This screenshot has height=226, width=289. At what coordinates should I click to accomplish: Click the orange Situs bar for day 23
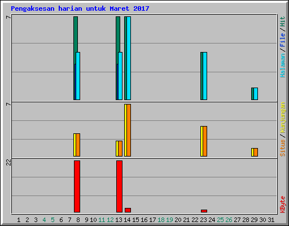(x=205, y=141)
